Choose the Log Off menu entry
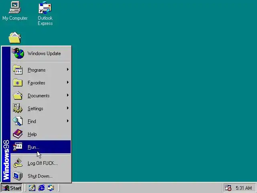Viewport: 257px width, 193px height. pyautogui.click(x=41, y=163)
